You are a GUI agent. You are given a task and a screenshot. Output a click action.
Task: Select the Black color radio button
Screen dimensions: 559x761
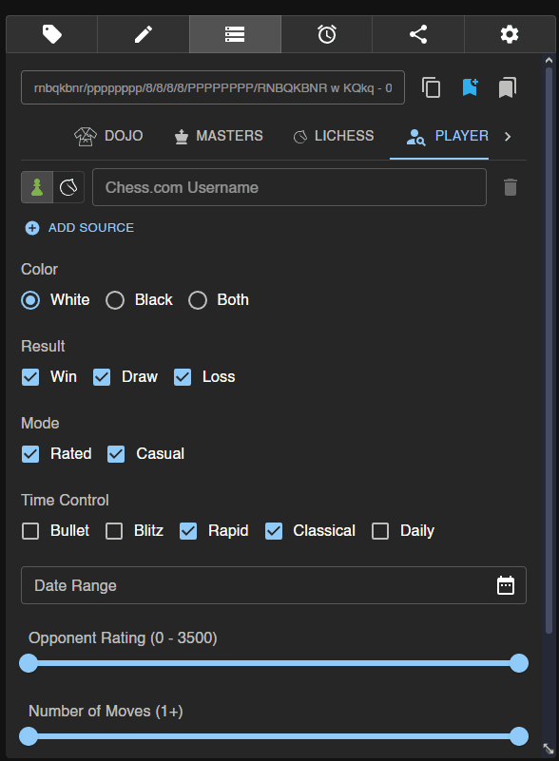(115, 300)
